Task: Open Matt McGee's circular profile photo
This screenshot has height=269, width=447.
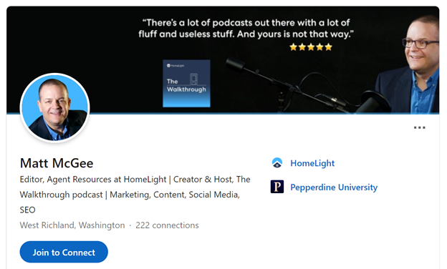Action: pyautogui.click(x=54, y=108)
